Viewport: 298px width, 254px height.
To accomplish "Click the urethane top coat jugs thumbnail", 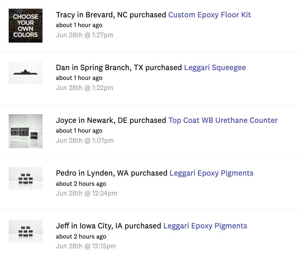I will [26, 131].
